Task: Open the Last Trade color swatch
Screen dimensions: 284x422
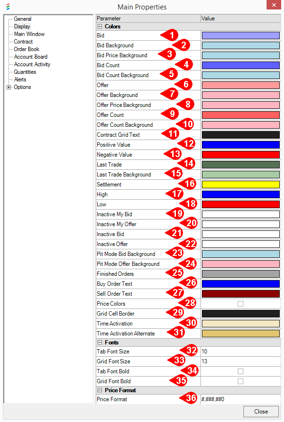Action: pos(241,165)
